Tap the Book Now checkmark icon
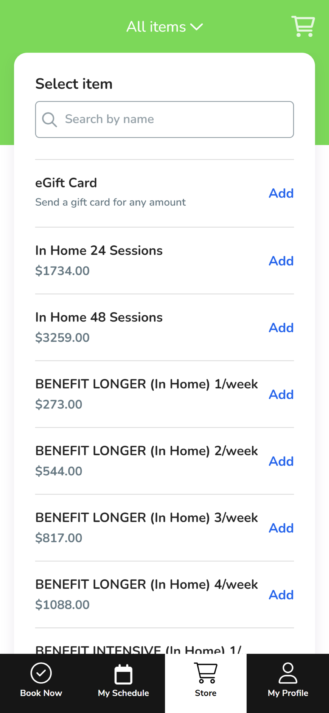The image size is (329, 713). (x=41, y=673)
